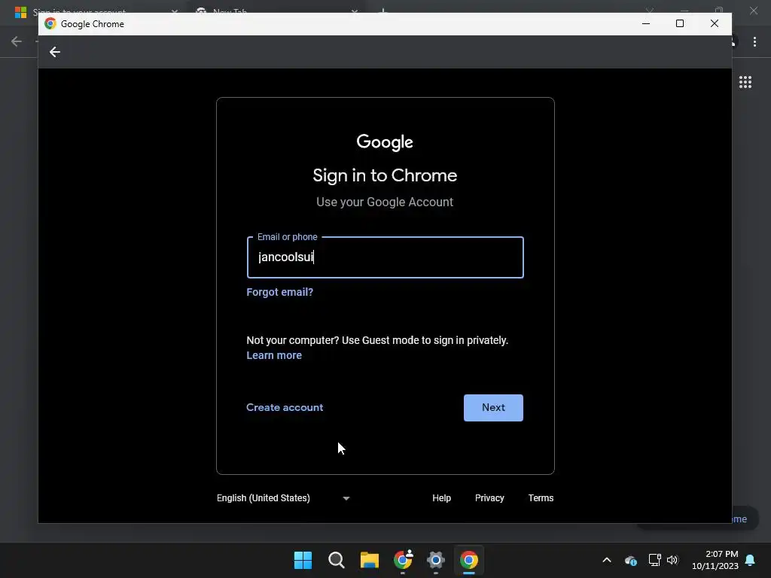Open the Forgot email? link
This screenshot has height=578, width=771.
(x=279, y=292)
